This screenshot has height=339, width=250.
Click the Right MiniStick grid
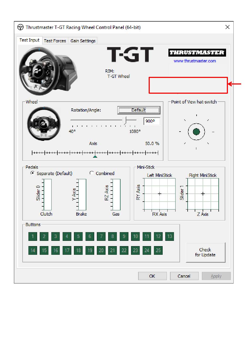click(x=203, y=194)
